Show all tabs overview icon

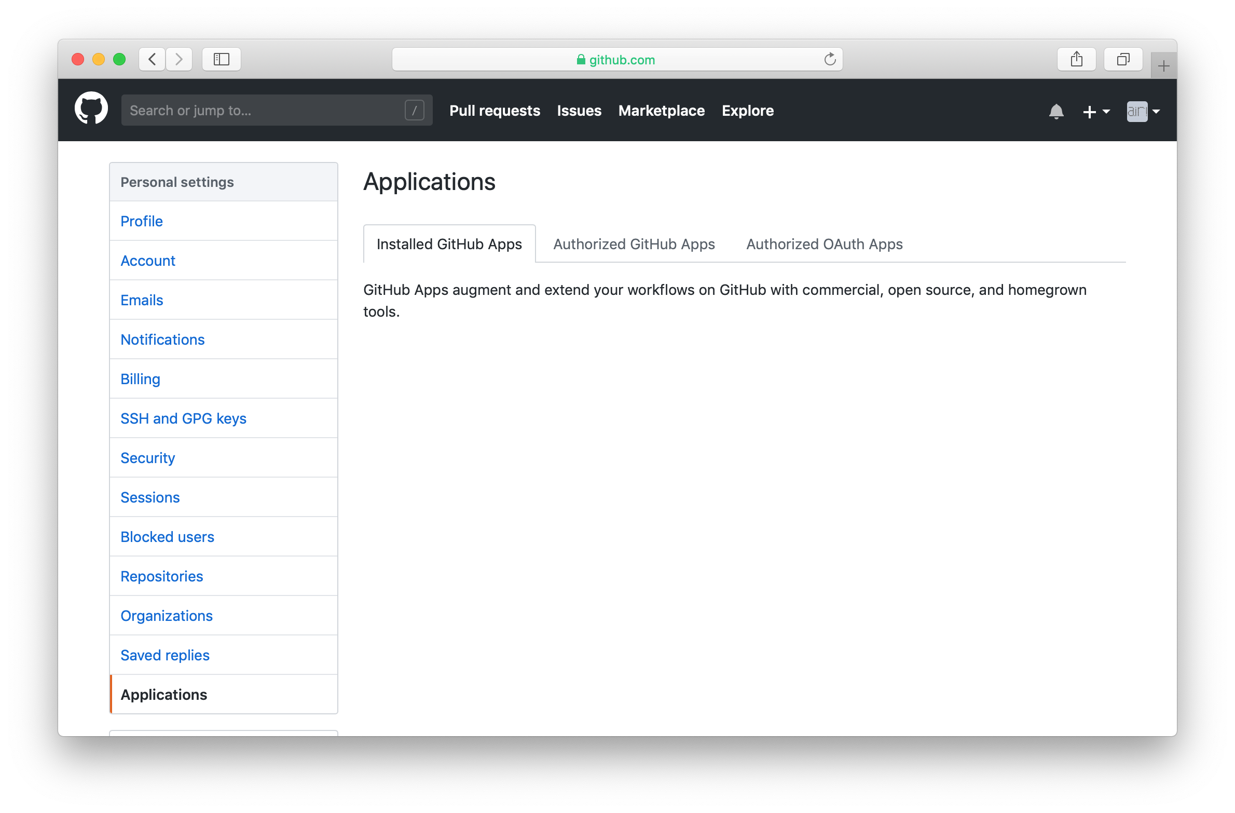(x=1123, y=59)
